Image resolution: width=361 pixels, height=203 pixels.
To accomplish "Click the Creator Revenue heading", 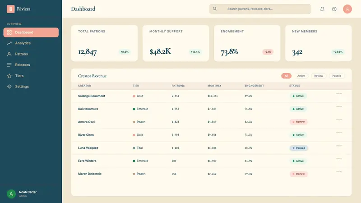I will pos(92,76).
